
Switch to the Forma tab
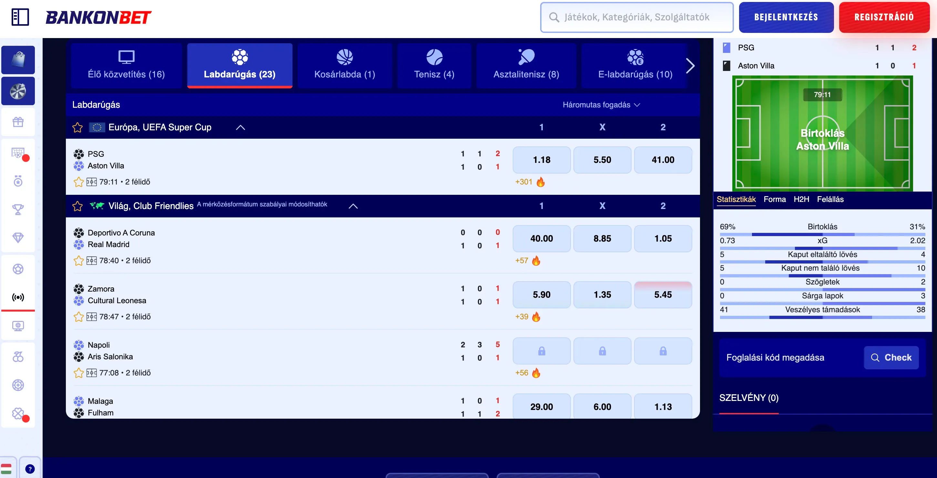click(x=774, y=199)
